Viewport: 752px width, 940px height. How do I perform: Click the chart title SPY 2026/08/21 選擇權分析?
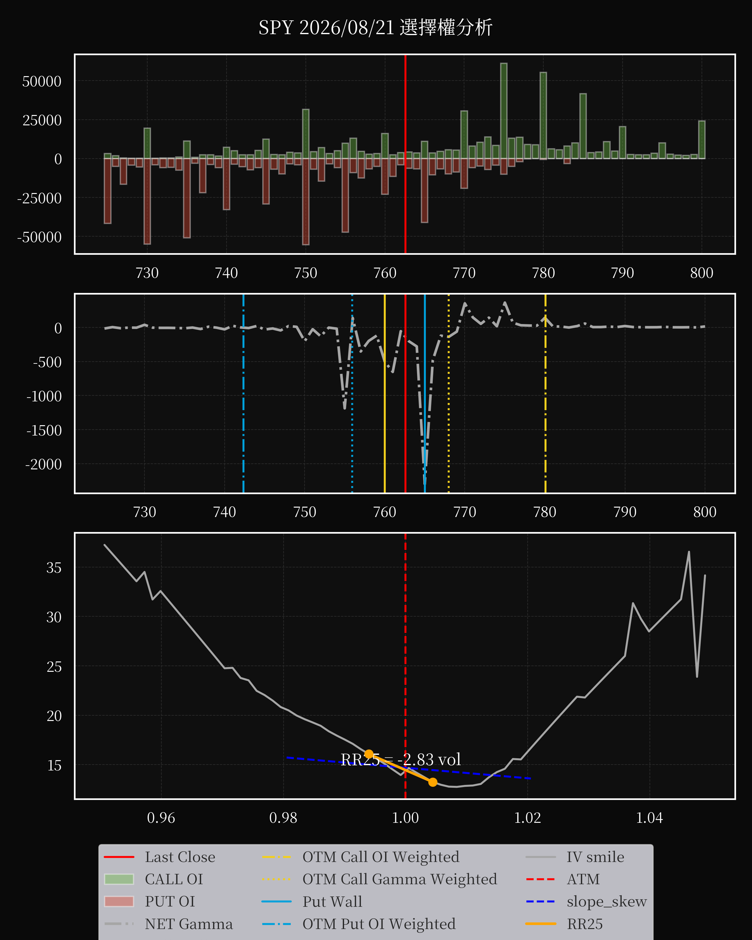coord(375,28)
